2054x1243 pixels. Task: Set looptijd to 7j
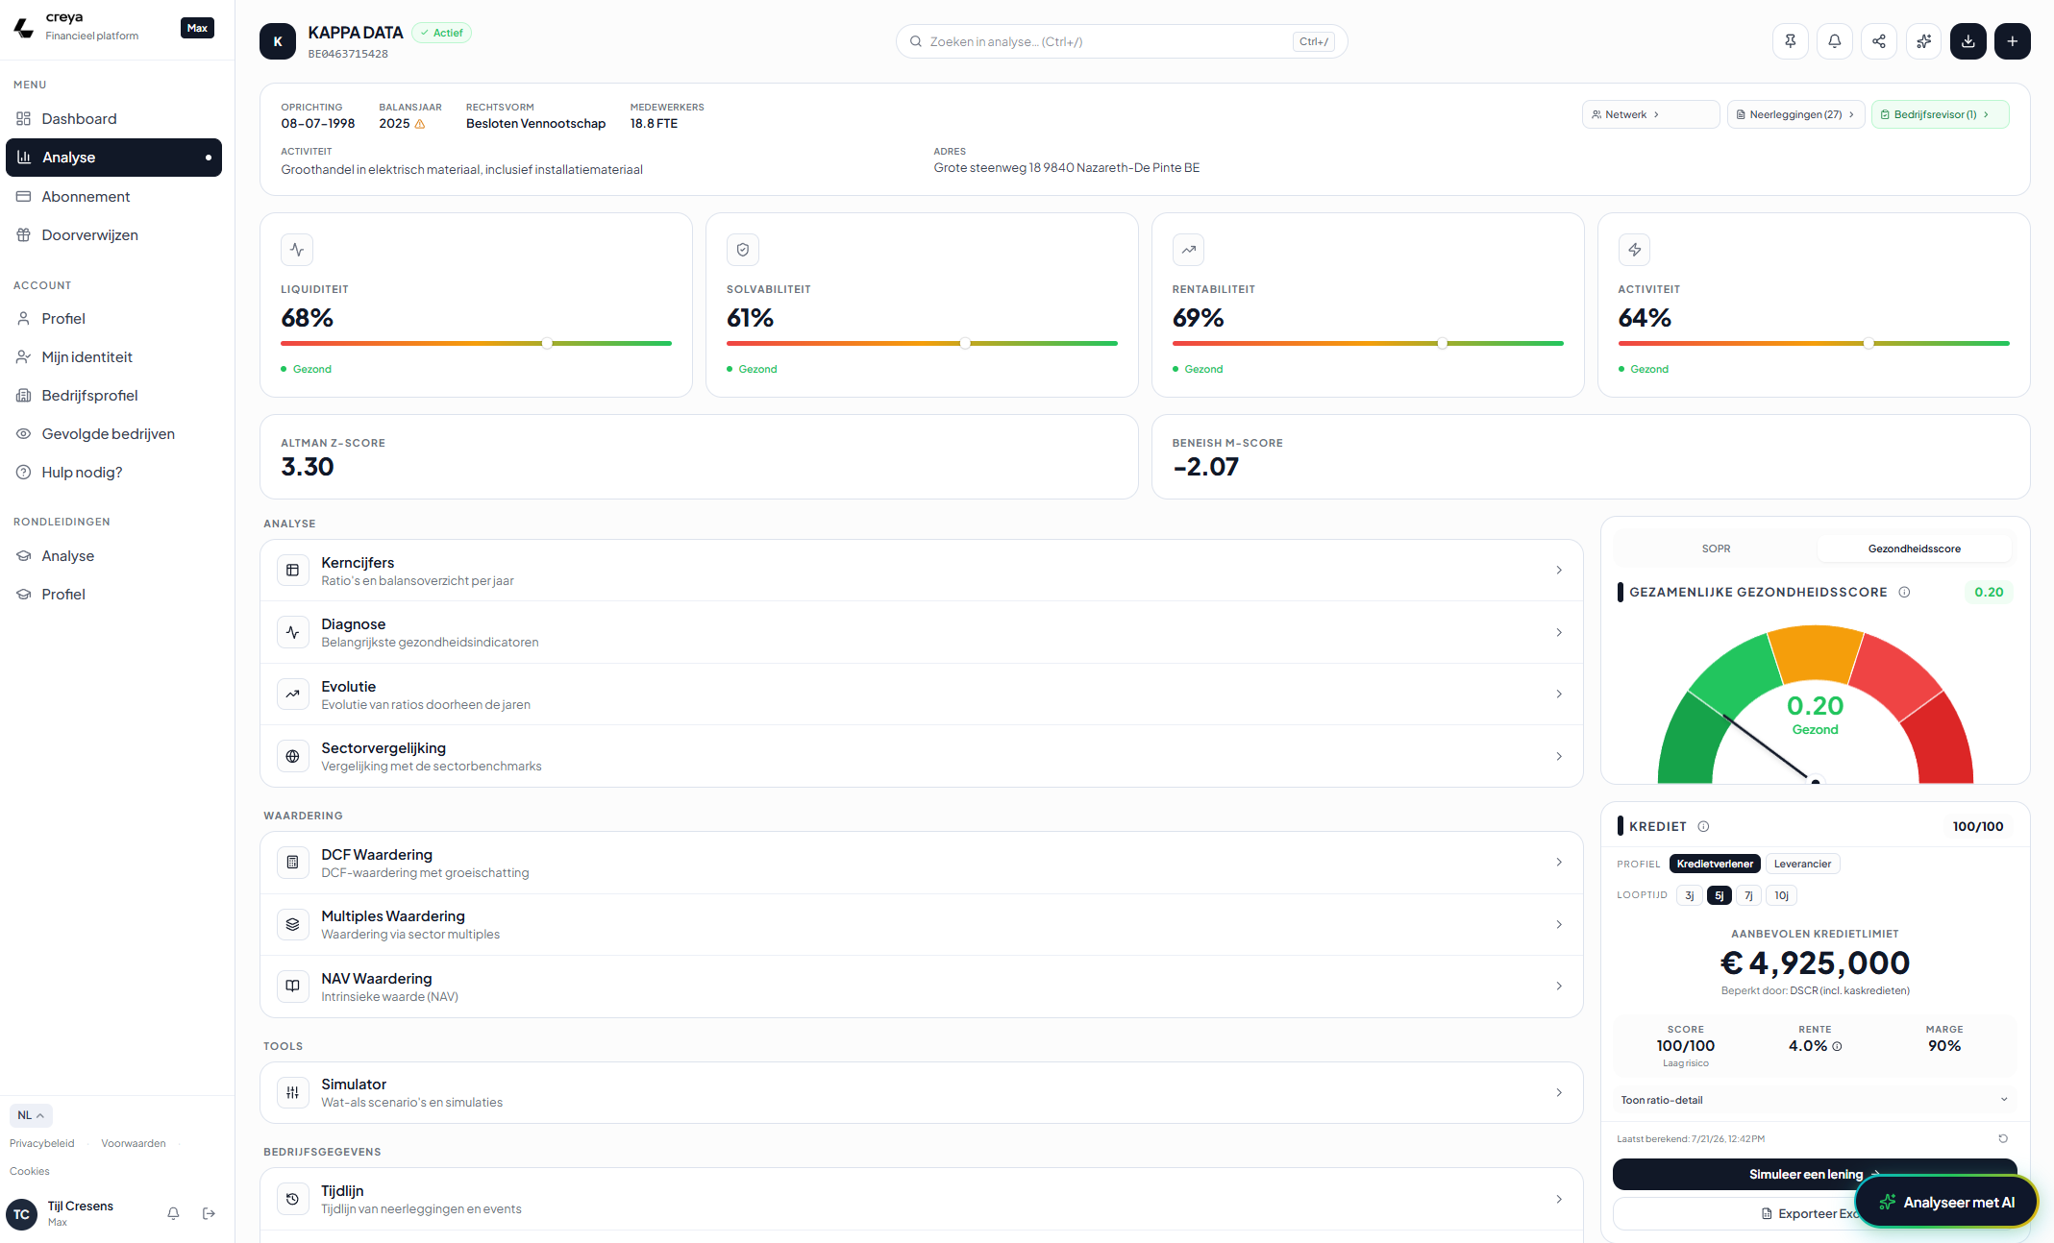pyautogui.click(x=1748, y=895)
